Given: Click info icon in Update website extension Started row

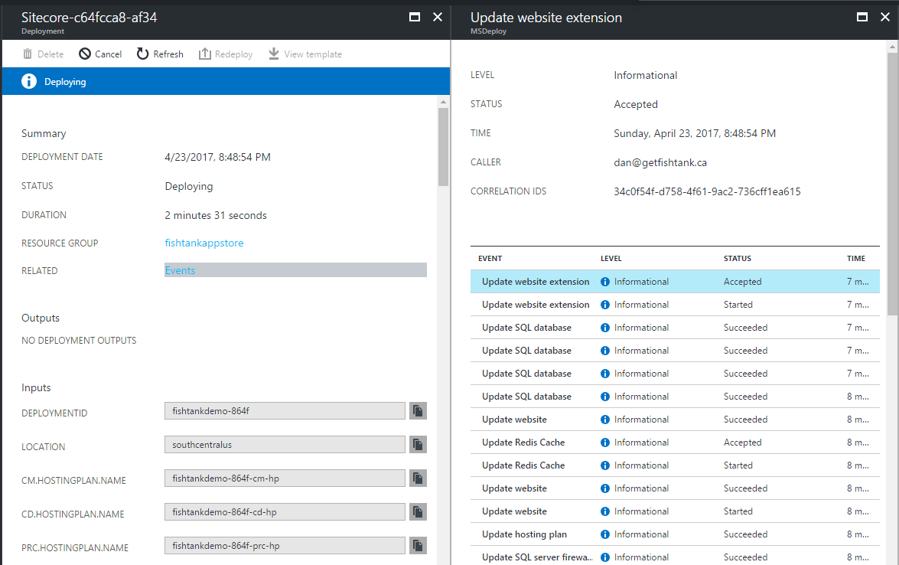Looking at the screenshot, I should [x=605, y=305].
